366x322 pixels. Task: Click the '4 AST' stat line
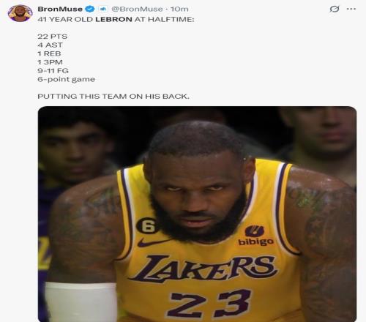point(50,45)
